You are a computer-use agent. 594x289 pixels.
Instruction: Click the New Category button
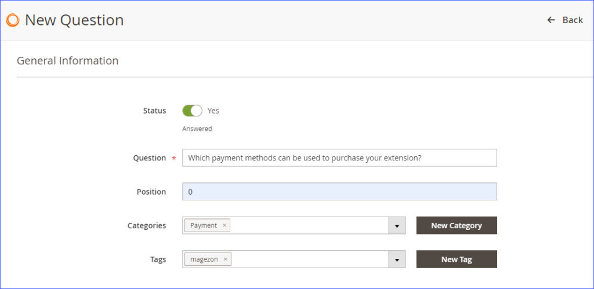click(x=457, y=225)
